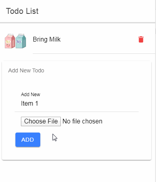
Task: Click the No file chosen text
Action: click(x=82, y=121)
